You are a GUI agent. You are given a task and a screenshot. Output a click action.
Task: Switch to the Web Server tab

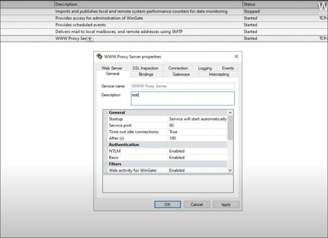click(112, 68)
